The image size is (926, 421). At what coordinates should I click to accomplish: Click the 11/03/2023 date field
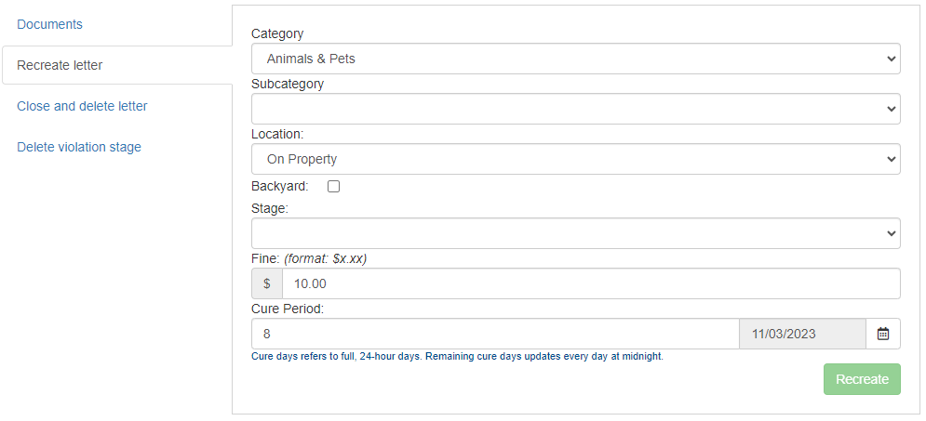point(802,334)
